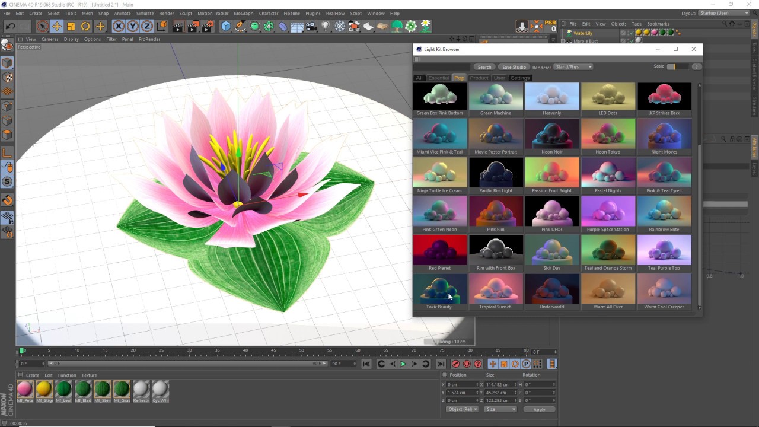Image resolution: width=759 pixels, height=427 pixels.
Task: Toggle WaterLily green checkmark enable flag
Action: (630, 33)
